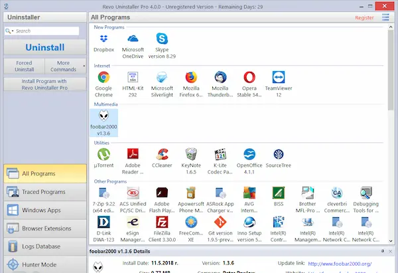Viewport: 398px width, 273px height.
Task: Select Adobe Flash Player icon
Action: [162, 193]
